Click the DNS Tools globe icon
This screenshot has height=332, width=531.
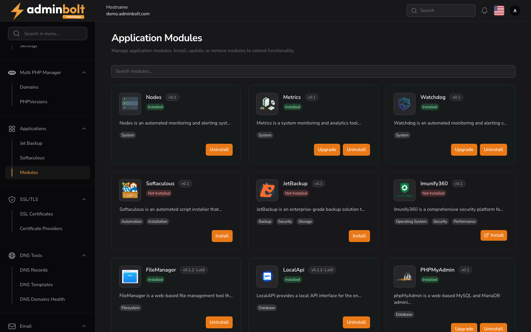point(12,255)
